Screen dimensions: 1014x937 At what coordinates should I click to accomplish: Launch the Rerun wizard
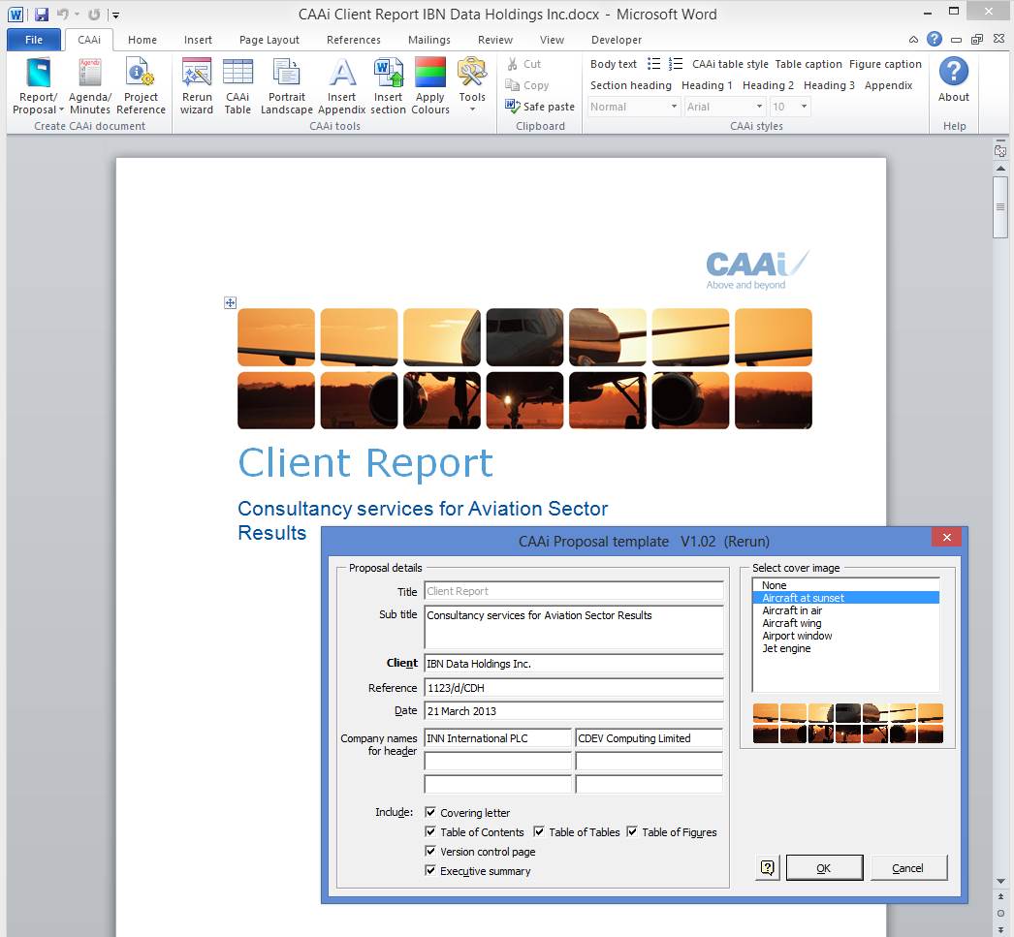(x=197, y=86)
